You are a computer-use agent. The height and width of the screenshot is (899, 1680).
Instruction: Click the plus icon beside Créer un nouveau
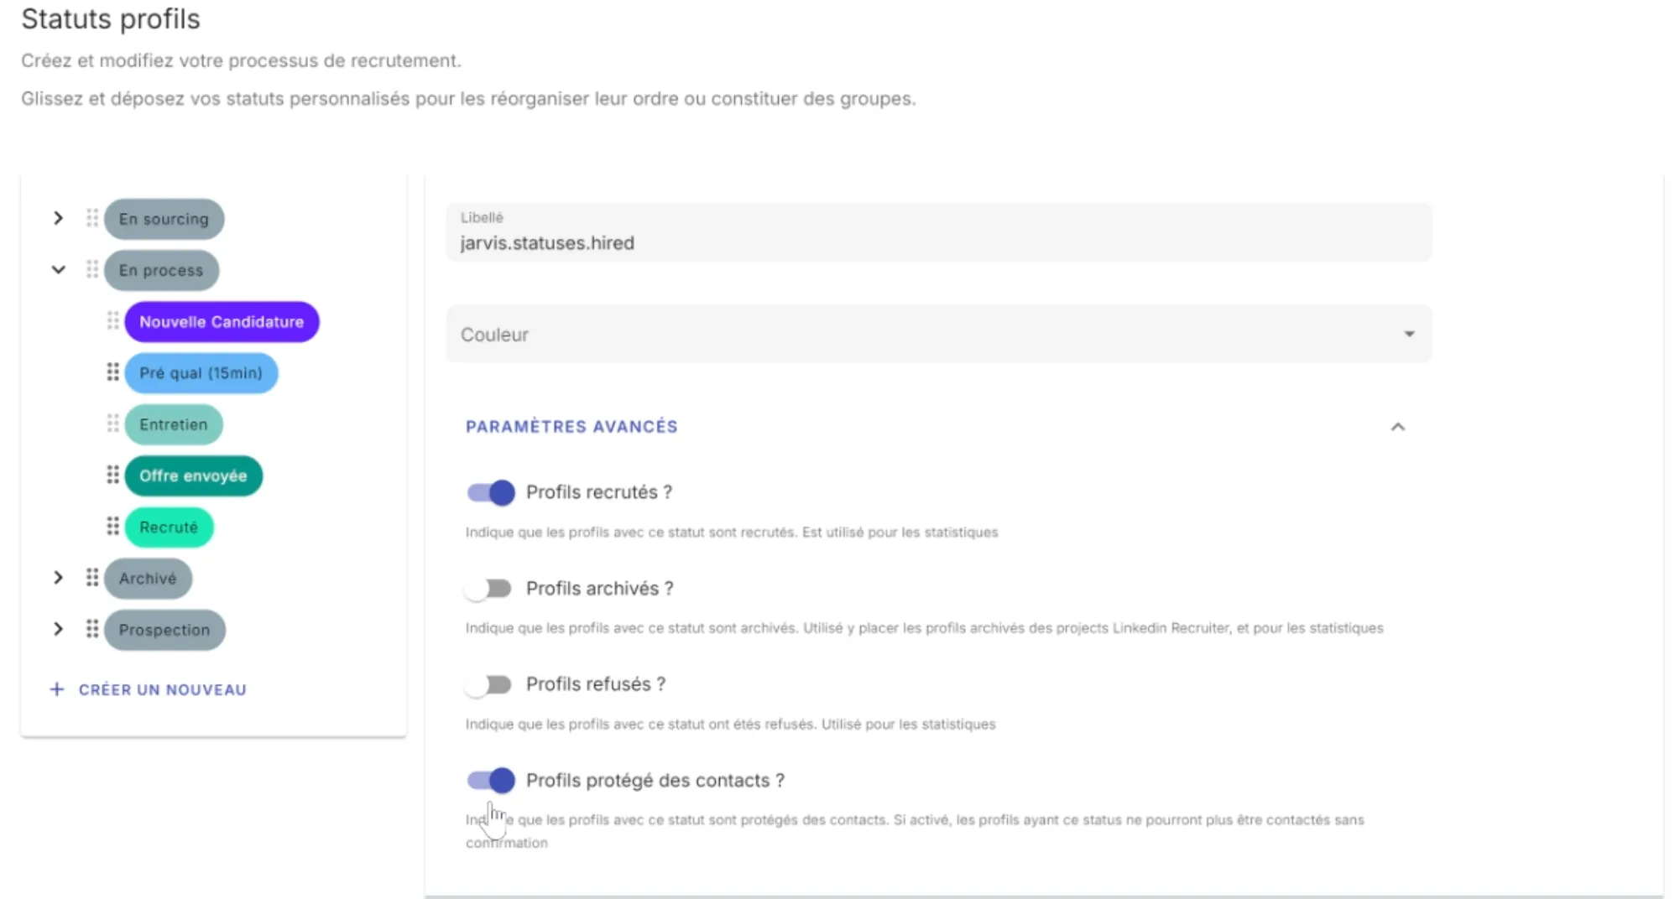click(56, 689)
